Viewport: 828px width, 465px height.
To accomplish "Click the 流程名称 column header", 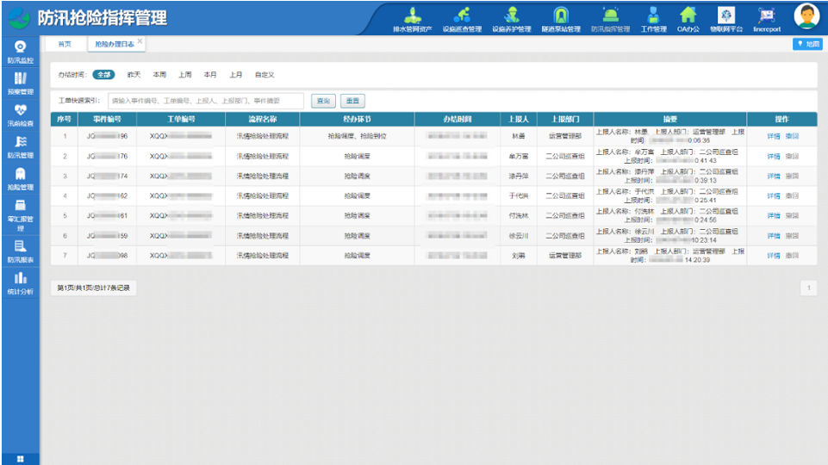I will pyautogui.click(x=263, y=120).
